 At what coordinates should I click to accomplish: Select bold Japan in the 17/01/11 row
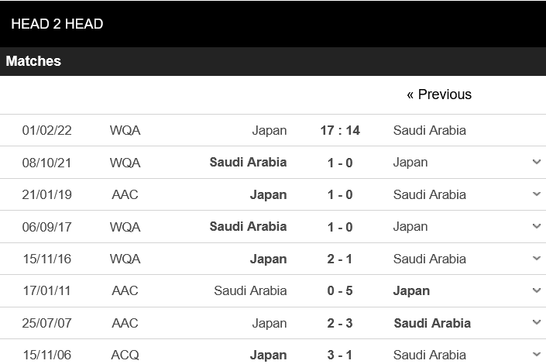click(x=411, y=290)
